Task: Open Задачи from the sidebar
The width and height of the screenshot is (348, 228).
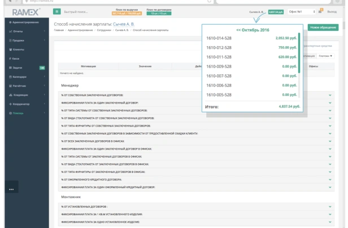Action: (17, 68)
